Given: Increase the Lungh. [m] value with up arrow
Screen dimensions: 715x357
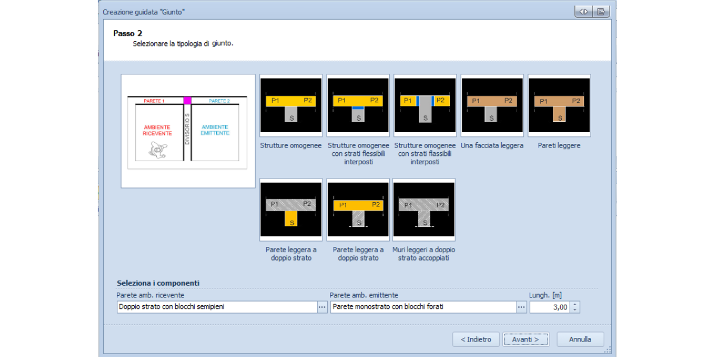Looking at the screenshot, I should click(x=575, y=304).
